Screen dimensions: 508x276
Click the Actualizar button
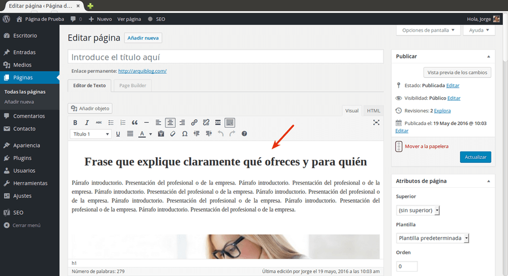click(475, 157)
